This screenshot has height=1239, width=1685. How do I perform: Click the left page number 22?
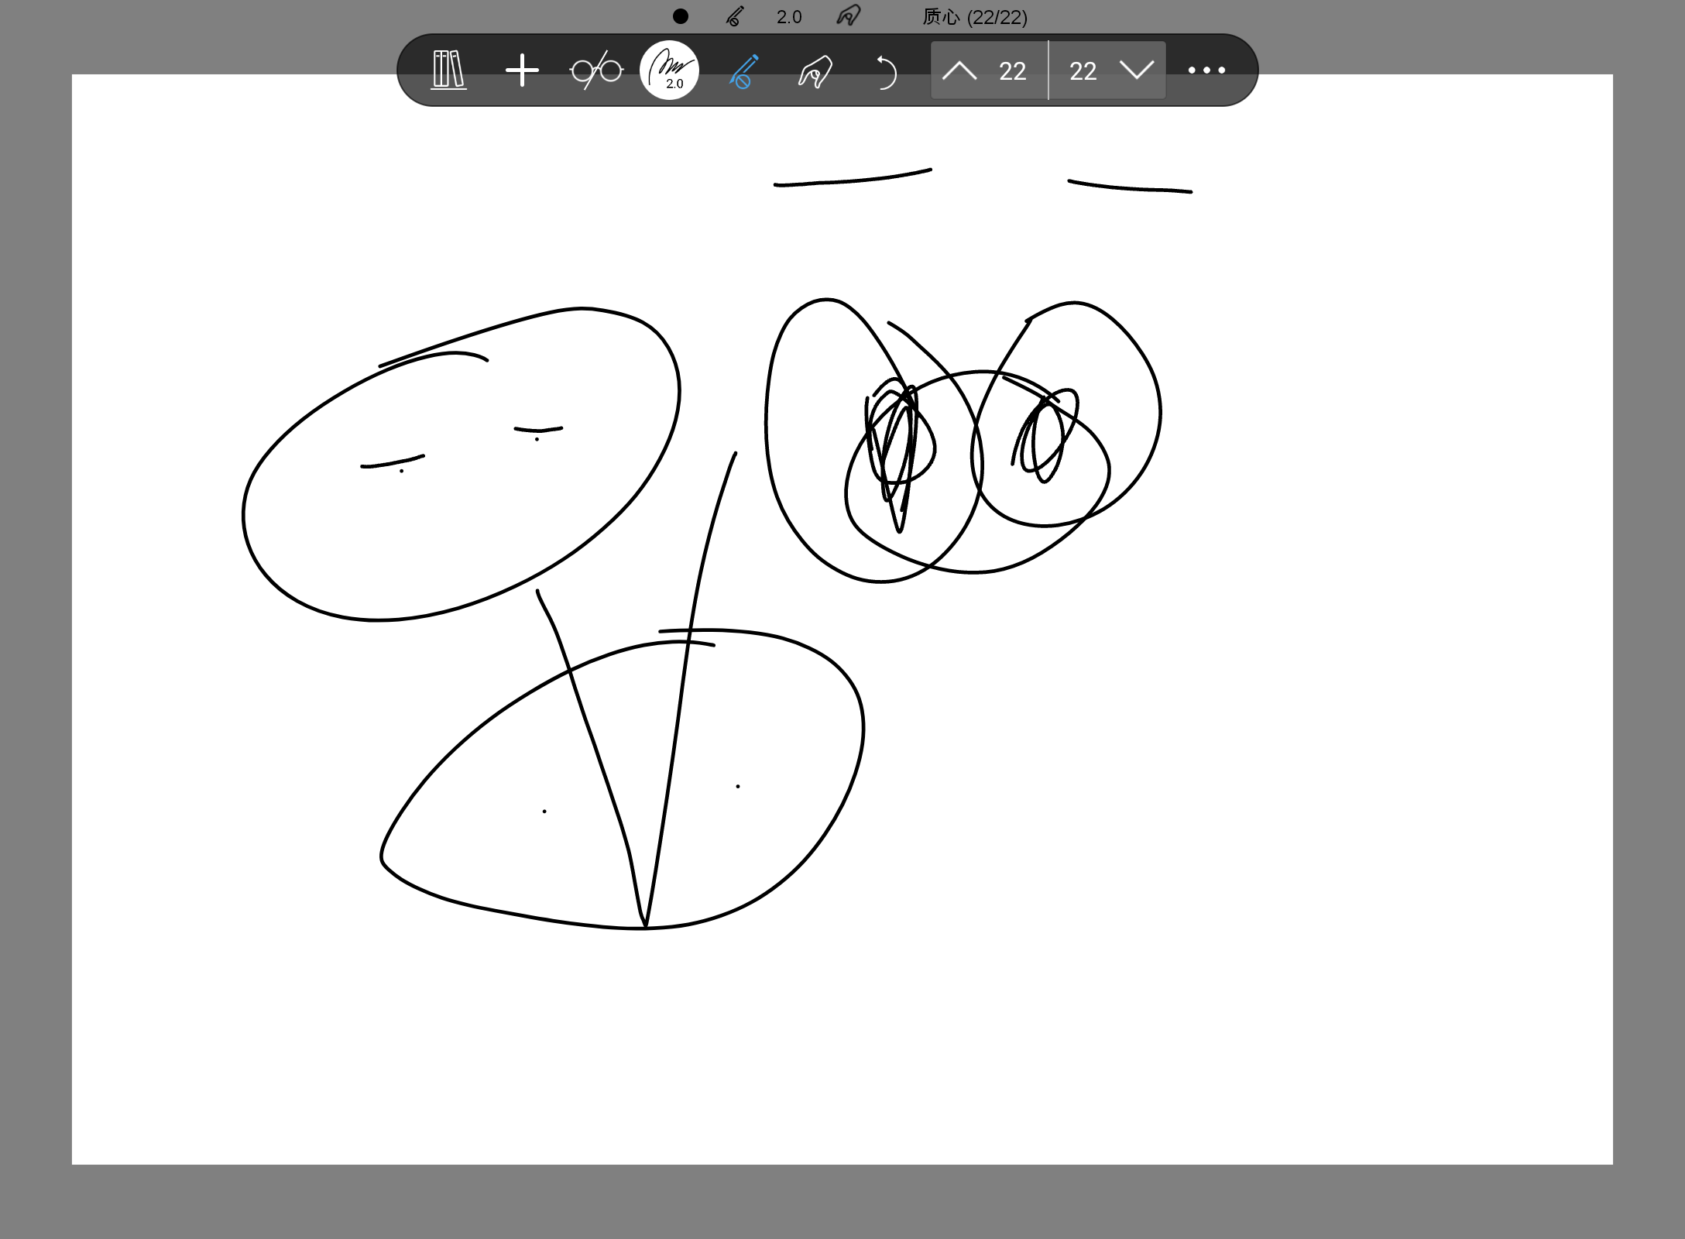click(x=1012, y=71)
